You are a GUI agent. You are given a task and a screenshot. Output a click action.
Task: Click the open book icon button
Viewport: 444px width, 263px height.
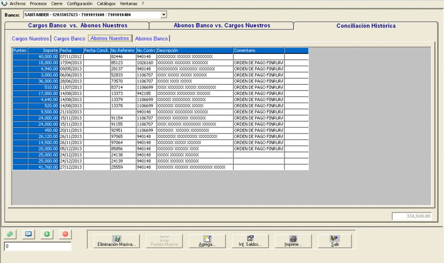click(28, 234)
